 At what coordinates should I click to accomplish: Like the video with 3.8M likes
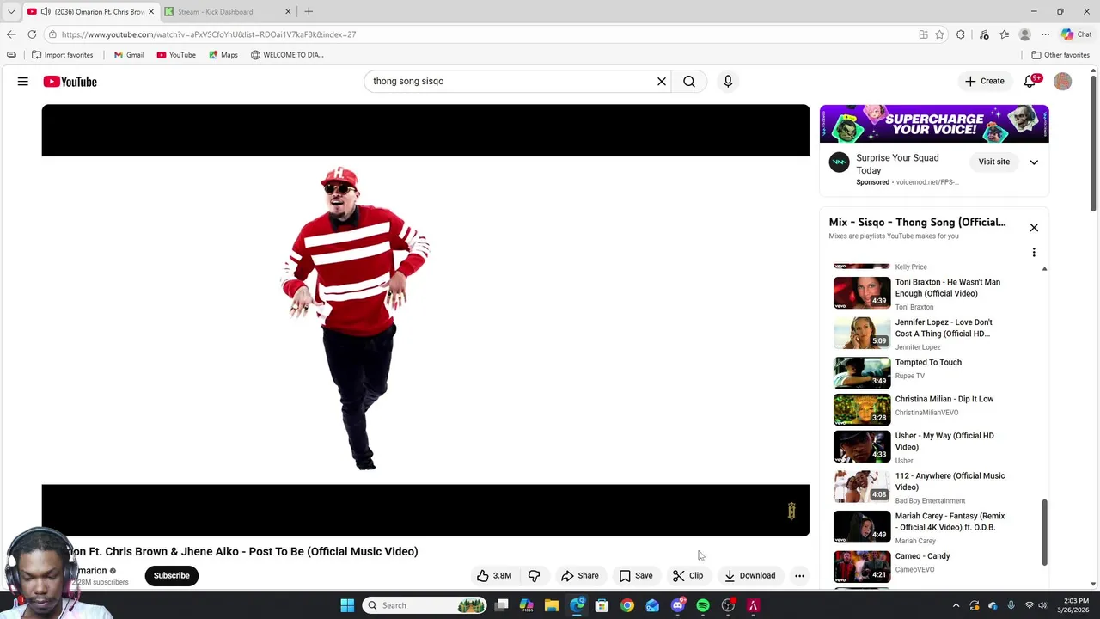click(x=494, y=576)
